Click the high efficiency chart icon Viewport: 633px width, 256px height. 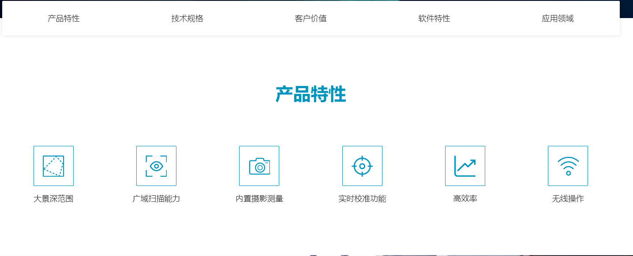point(465,166)
